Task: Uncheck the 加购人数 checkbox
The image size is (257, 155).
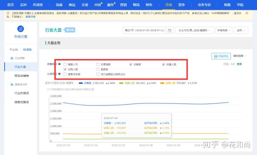Action: pyautogui.click(x=65, y=69)
